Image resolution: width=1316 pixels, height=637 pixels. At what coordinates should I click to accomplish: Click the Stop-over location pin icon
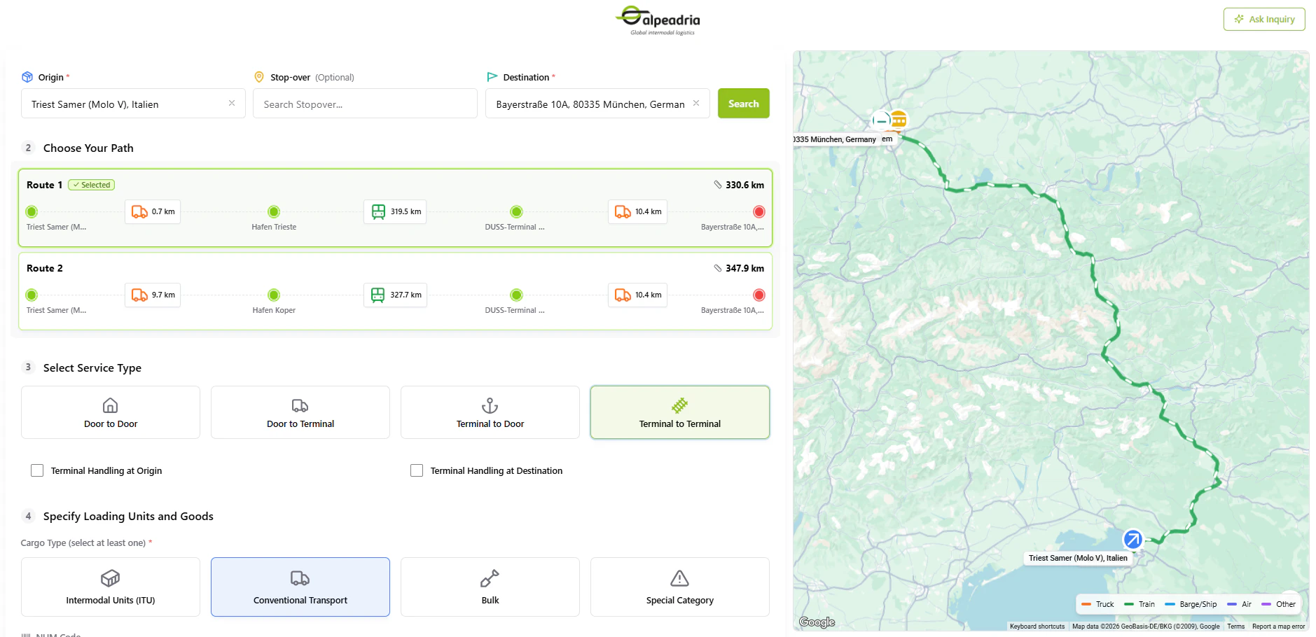(x=259, y=77)
